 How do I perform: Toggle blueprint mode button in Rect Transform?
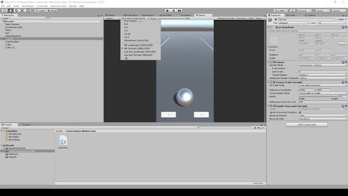coord(340,44)
